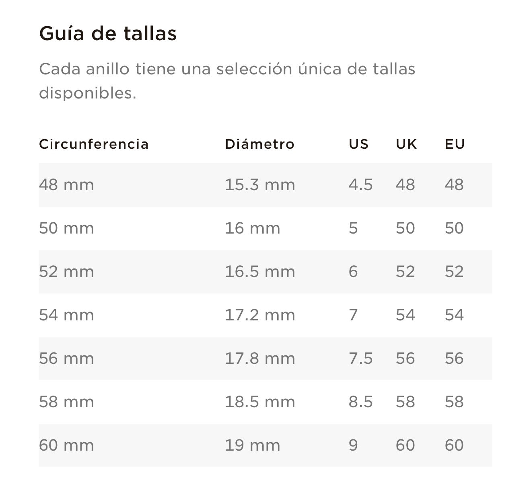
Task: Select the Diámetro column header
Action: point(259,144)
